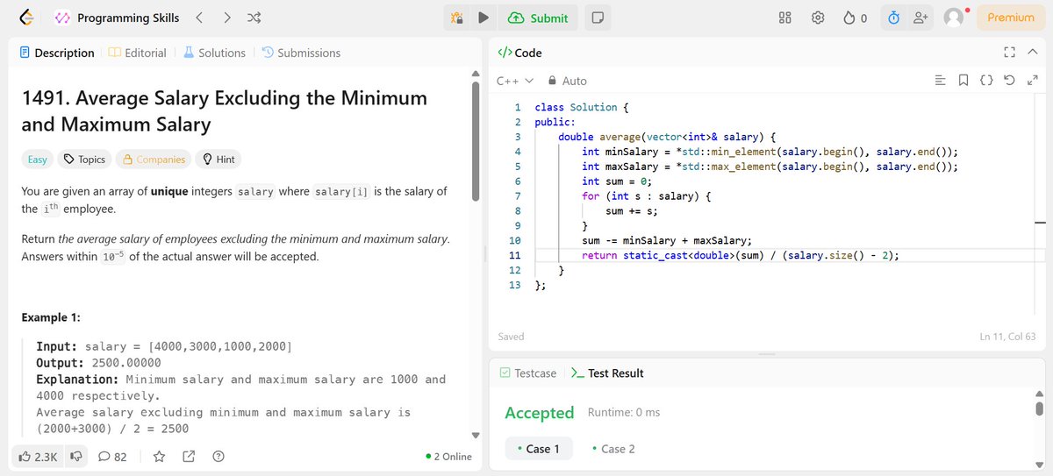Viewport: 1053px width, 476px height.
Task: Click the Output 2500.00000 line
Action: point(98,363)
